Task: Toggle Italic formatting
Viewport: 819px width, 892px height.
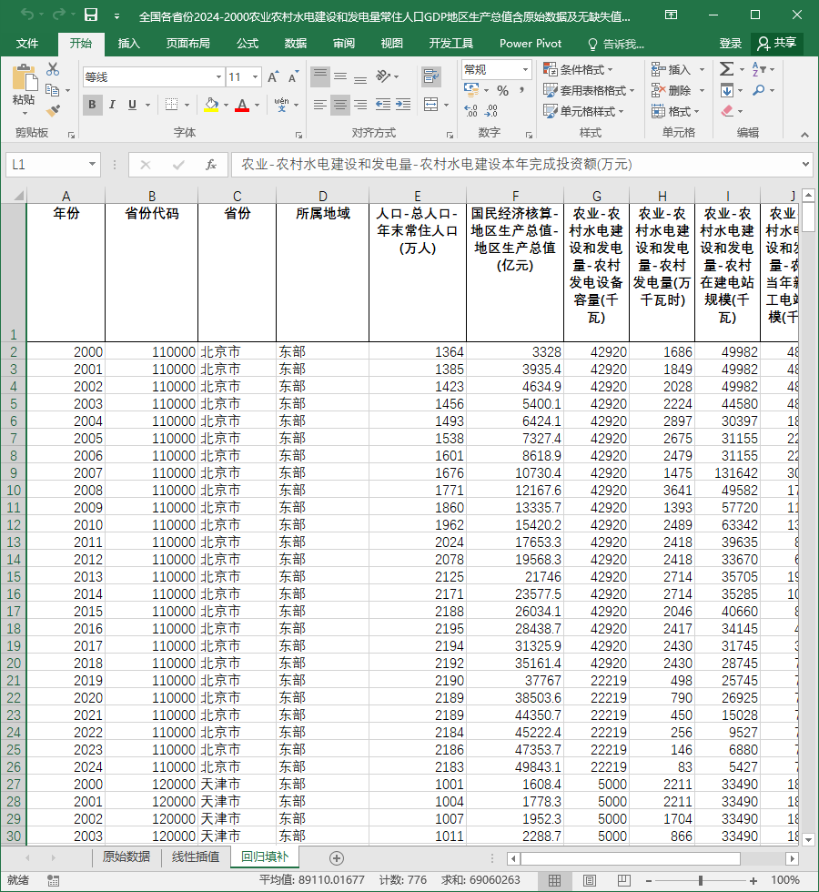Action: tap(112, 105)
